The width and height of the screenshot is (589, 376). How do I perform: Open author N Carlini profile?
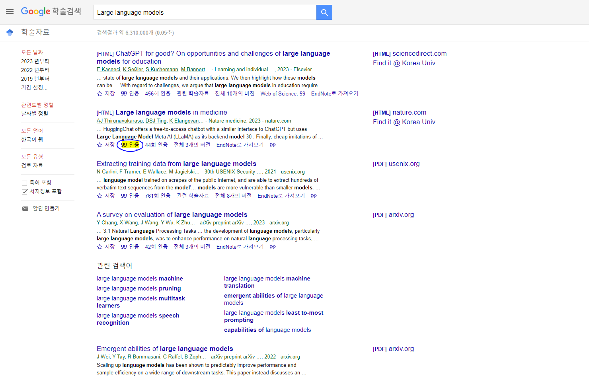[x=107, y=171]
